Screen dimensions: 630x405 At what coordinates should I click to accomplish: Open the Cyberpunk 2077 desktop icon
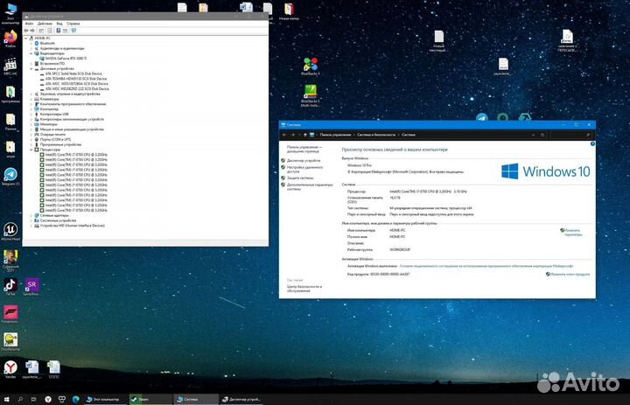(x=10, y=260)
